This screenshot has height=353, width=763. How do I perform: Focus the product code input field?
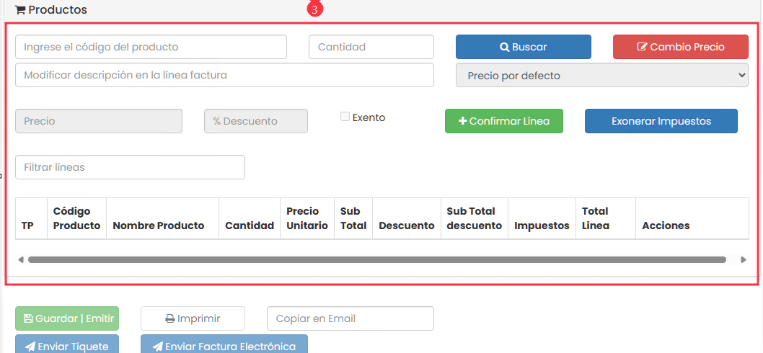[151, 47]
